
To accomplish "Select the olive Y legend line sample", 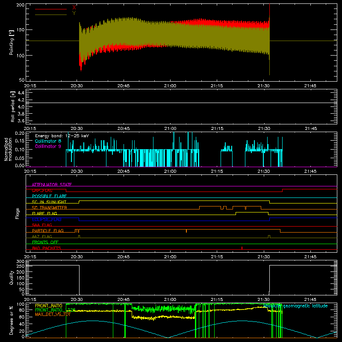I will coord(51,15).
